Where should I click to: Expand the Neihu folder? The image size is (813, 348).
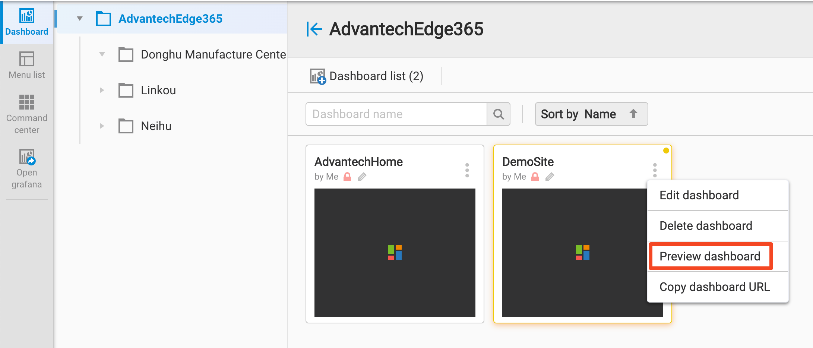click(x=102, y=126)
